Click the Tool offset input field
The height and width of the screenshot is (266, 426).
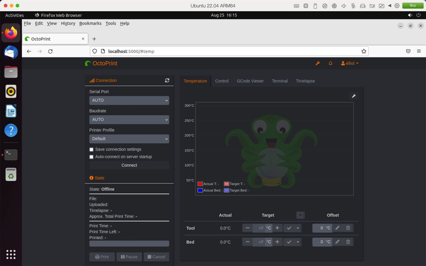(318, 228)
